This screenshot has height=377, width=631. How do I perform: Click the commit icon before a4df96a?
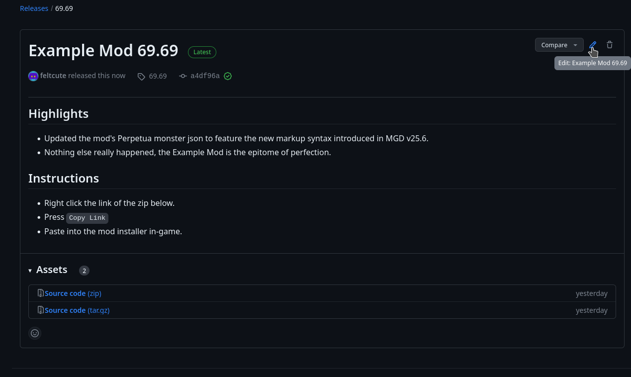[183, 76]
